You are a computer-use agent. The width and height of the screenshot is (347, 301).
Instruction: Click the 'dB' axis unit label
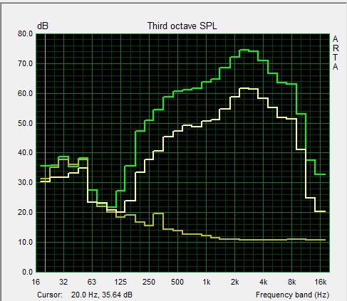43,26
